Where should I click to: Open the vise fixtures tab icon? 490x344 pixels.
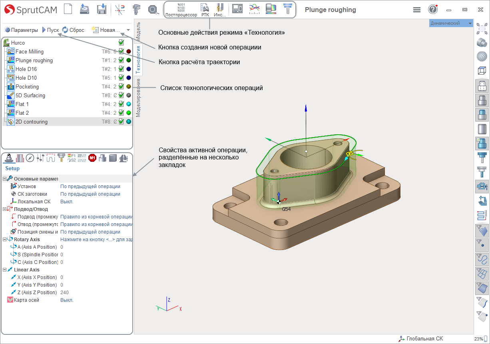(123, 158)
